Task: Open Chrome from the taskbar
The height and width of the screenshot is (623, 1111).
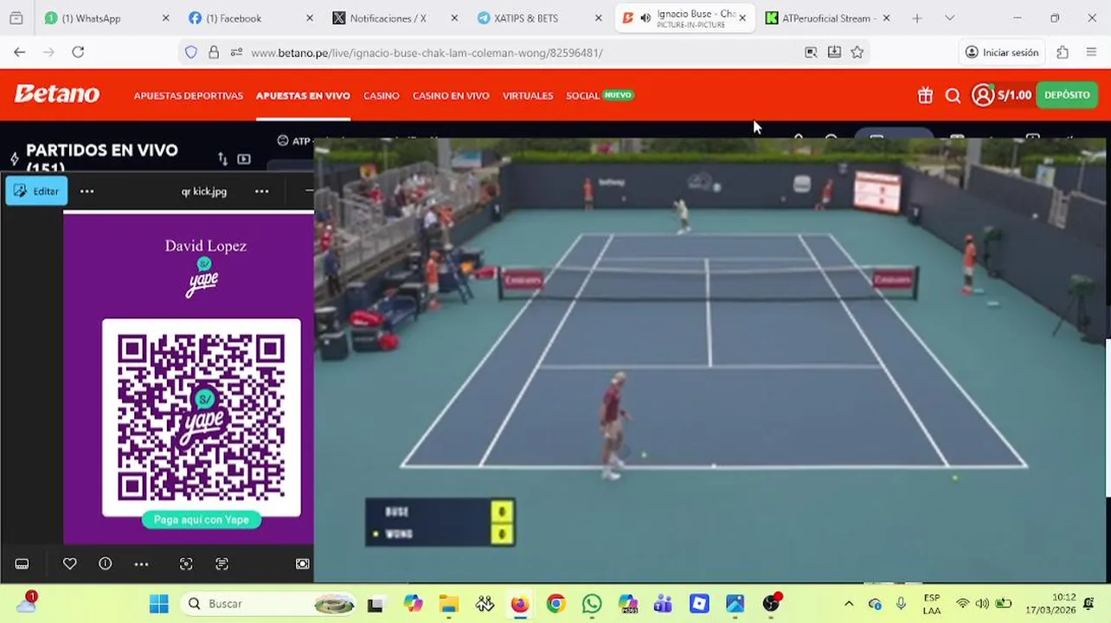Action: [x=555, y=603]
